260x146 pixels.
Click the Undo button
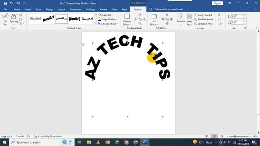(11, 3)
